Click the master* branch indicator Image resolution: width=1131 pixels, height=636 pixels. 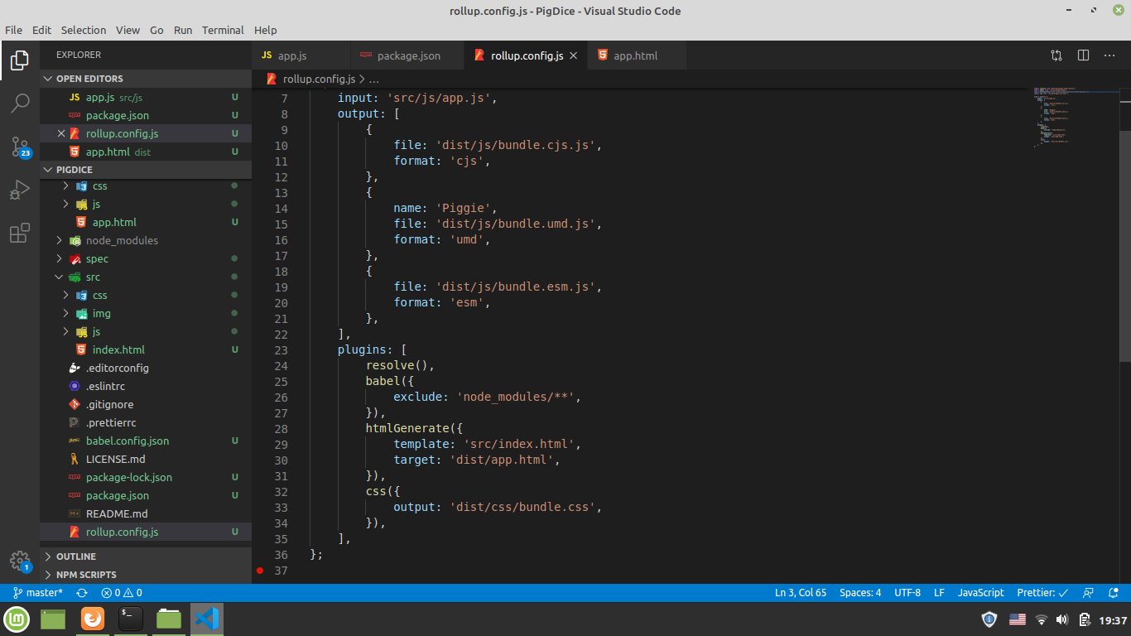point(38,593)
